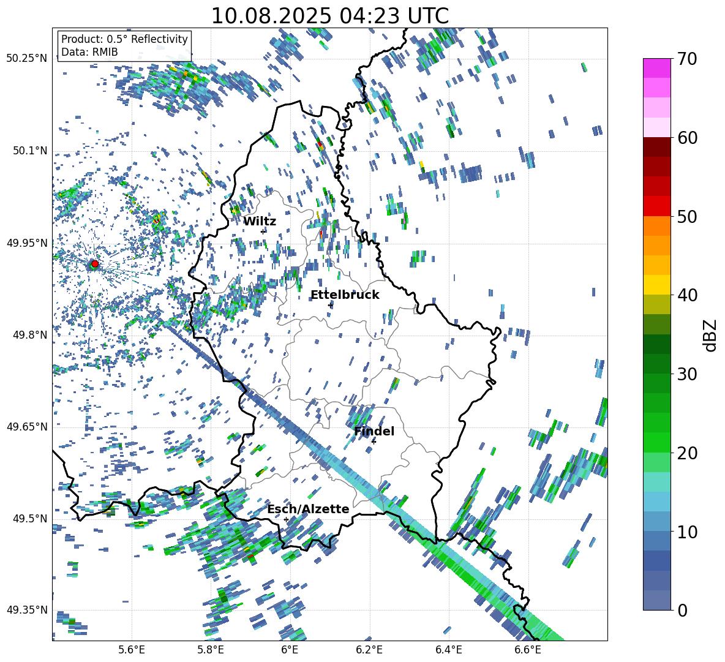Click the 10 tick on colorbar

click(688, 532)
